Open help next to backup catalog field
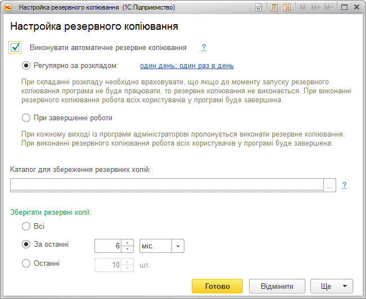Image resolution: width=366 pixels, height=299 pixels. (x=344, y=185)
